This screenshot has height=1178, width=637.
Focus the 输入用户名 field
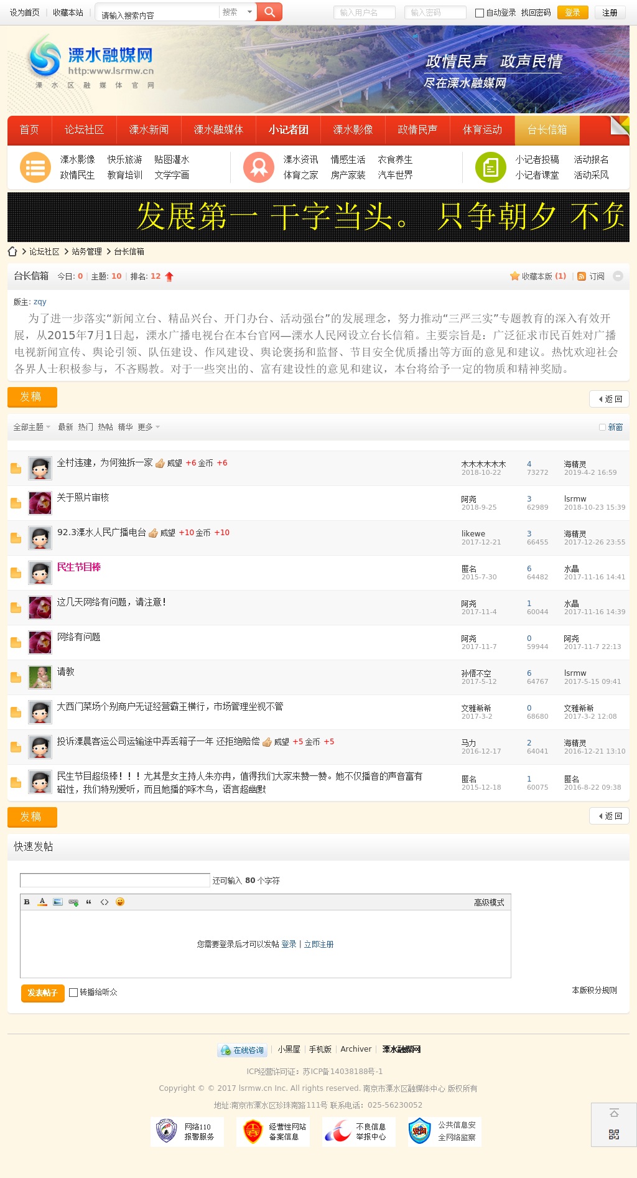(365, 12)
